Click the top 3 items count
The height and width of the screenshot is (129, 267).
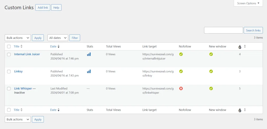click(258, 38)
